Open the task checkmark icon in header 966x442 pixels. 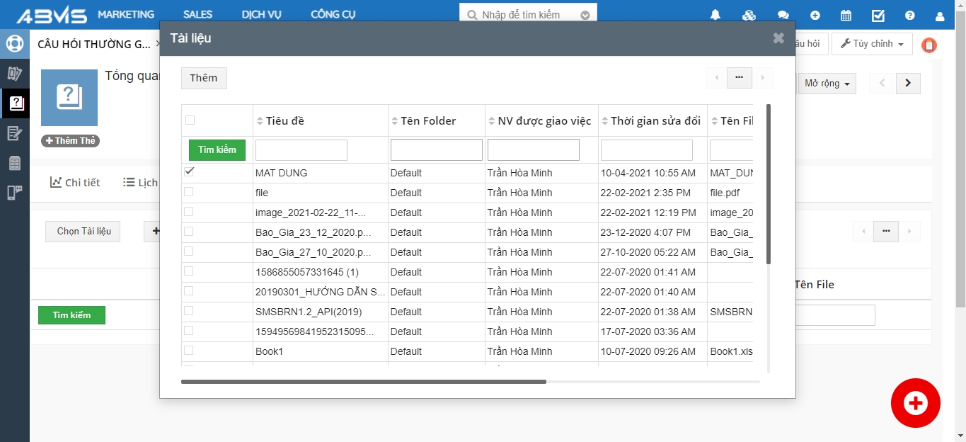pyautogui.click(x=878, y=15)
